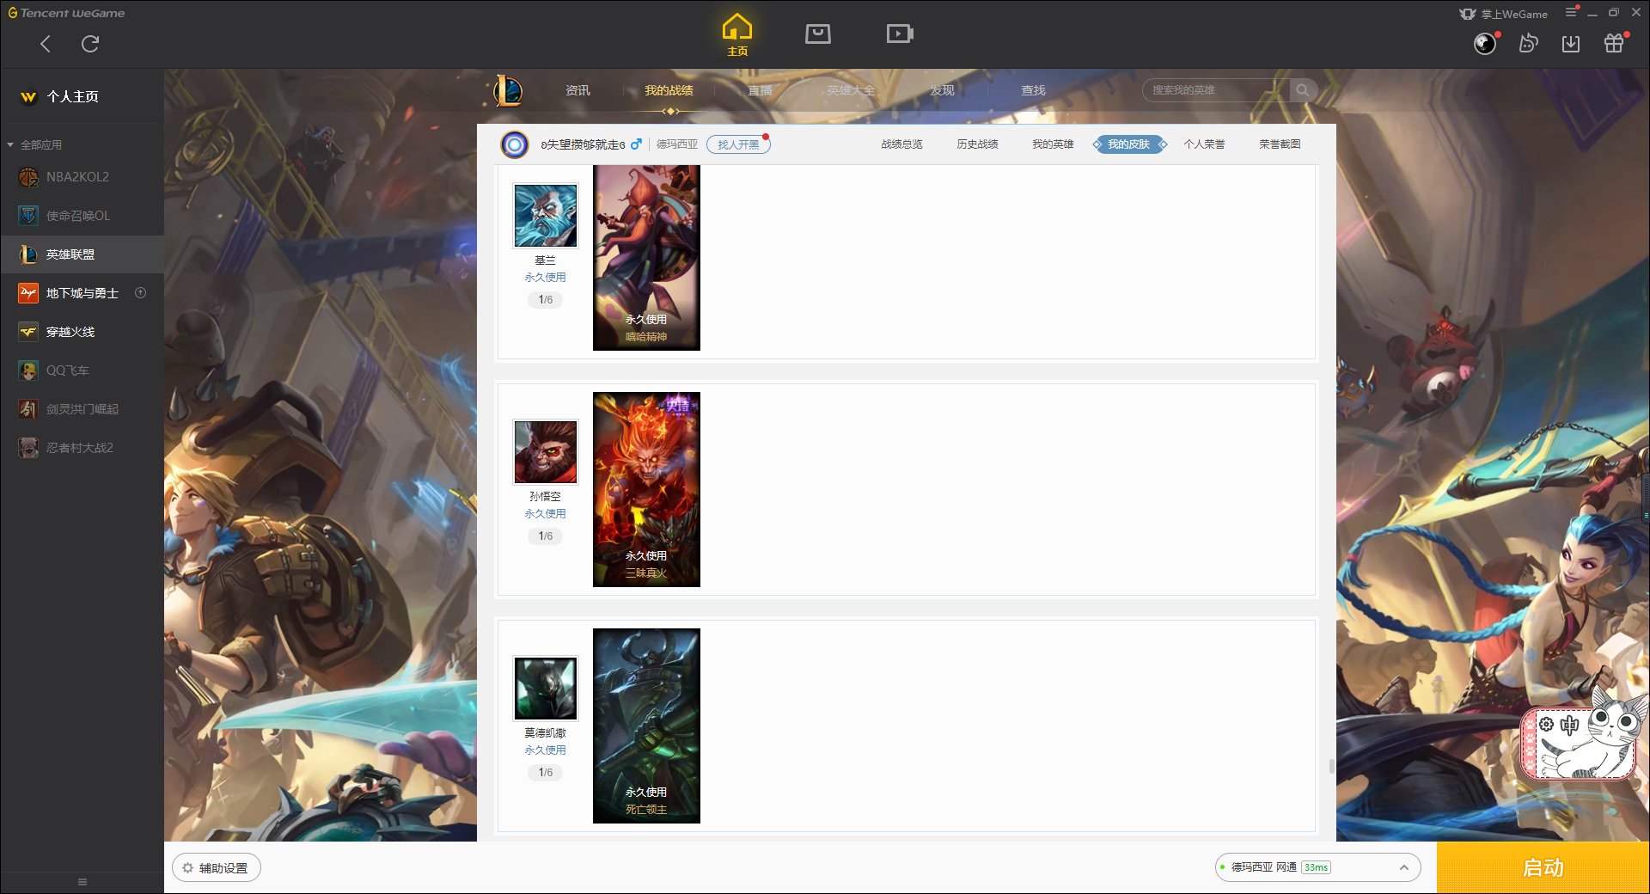Open the main menu hamburger icon

(x=1571, y=12)
